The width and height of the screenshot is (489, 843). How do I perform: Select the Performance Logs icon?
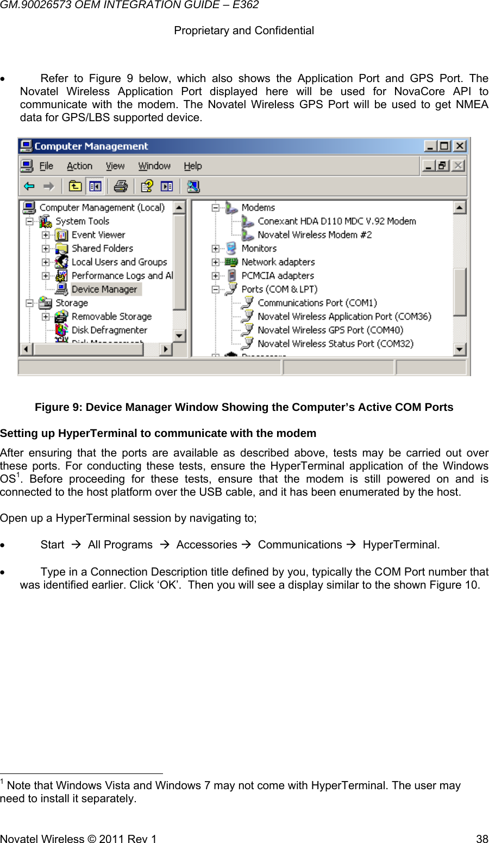coord(62,276)
